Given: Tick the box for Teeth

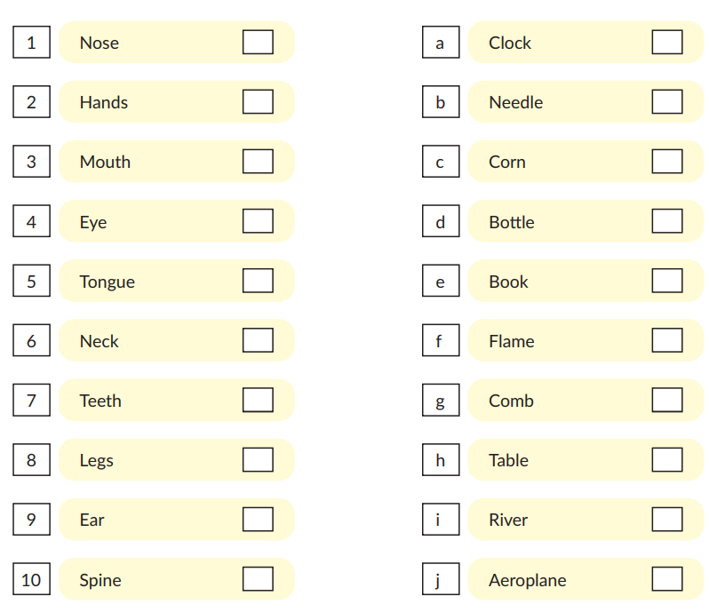Looking at the screenshot, I should (x=258, y=401).
